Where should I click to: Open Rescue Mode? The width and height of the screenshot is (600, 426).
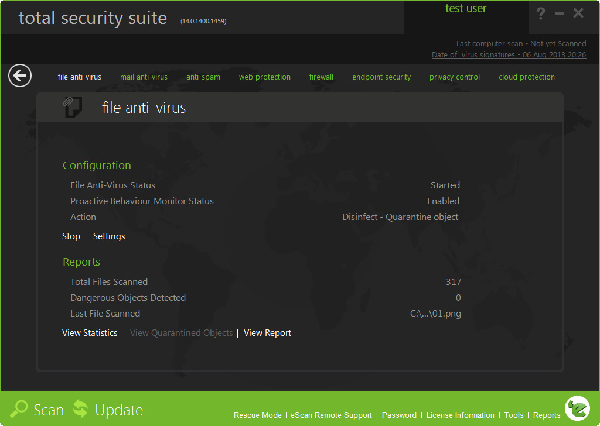click(x=258, y=415)
